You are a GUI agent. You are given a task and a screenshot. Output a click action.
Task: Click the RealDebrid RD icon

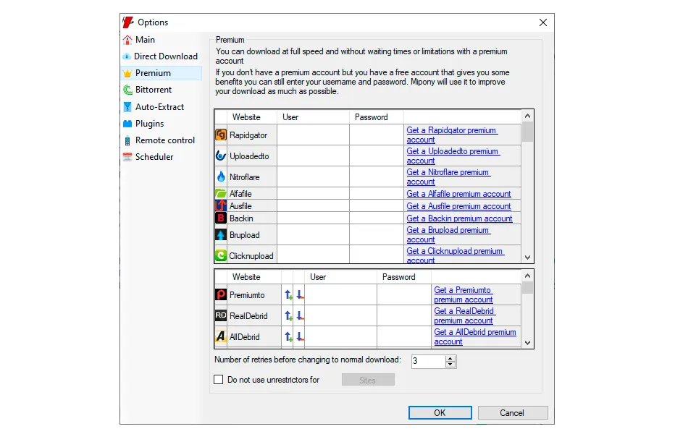click(221, 315)
